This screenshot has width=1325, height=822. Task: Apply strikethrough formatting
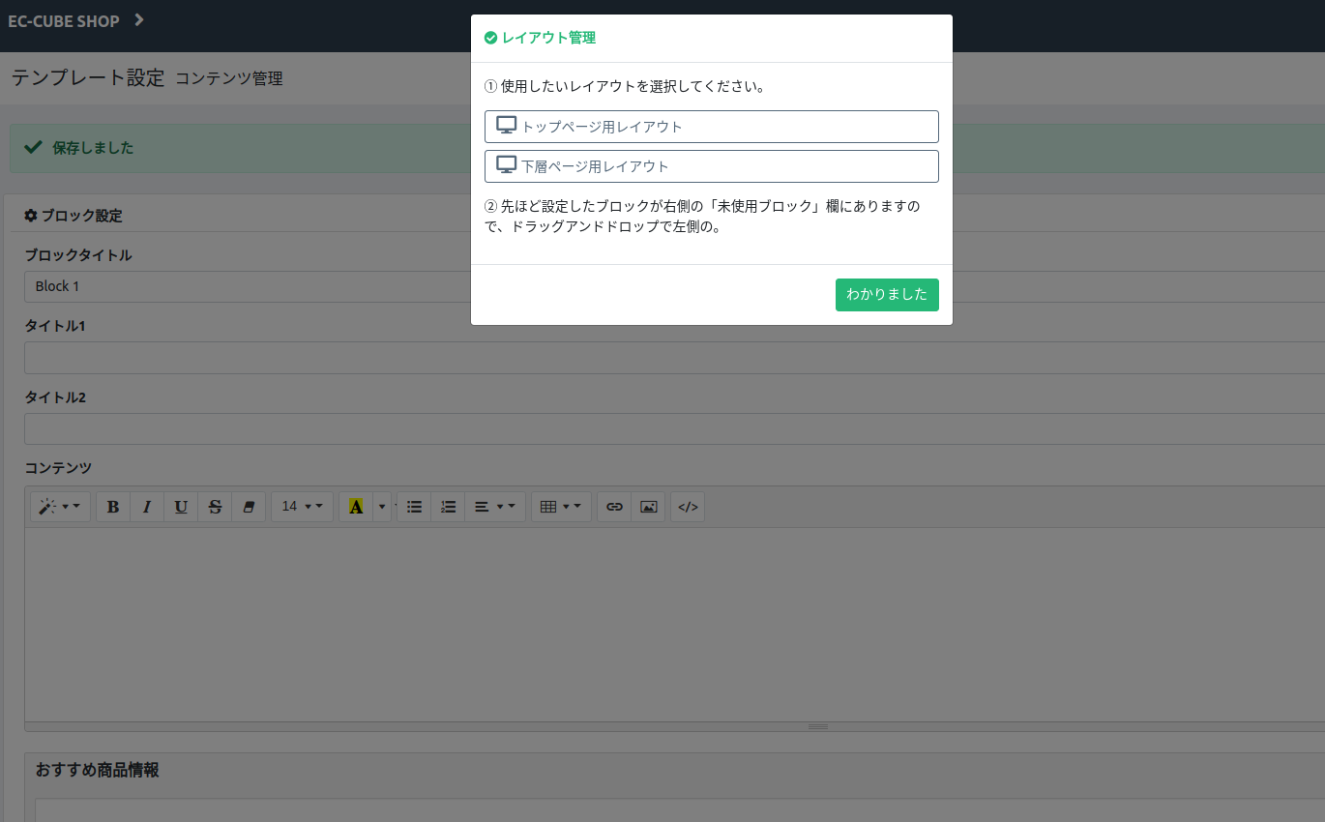click(x=215, y=507)
